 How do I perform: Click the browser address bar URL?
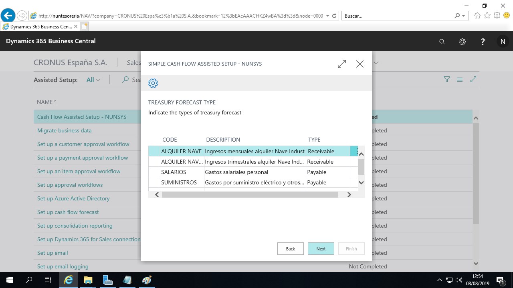[x=180, y=16]
